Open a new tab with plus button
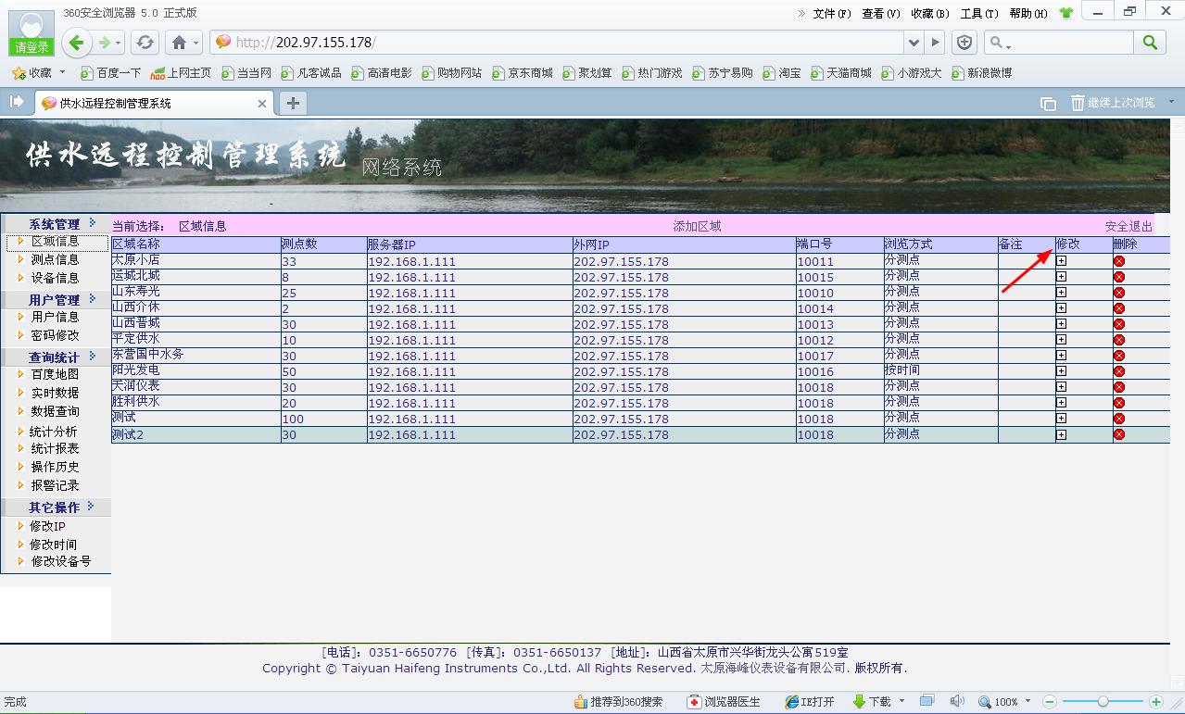The image size is (1185, 714). 293,103
